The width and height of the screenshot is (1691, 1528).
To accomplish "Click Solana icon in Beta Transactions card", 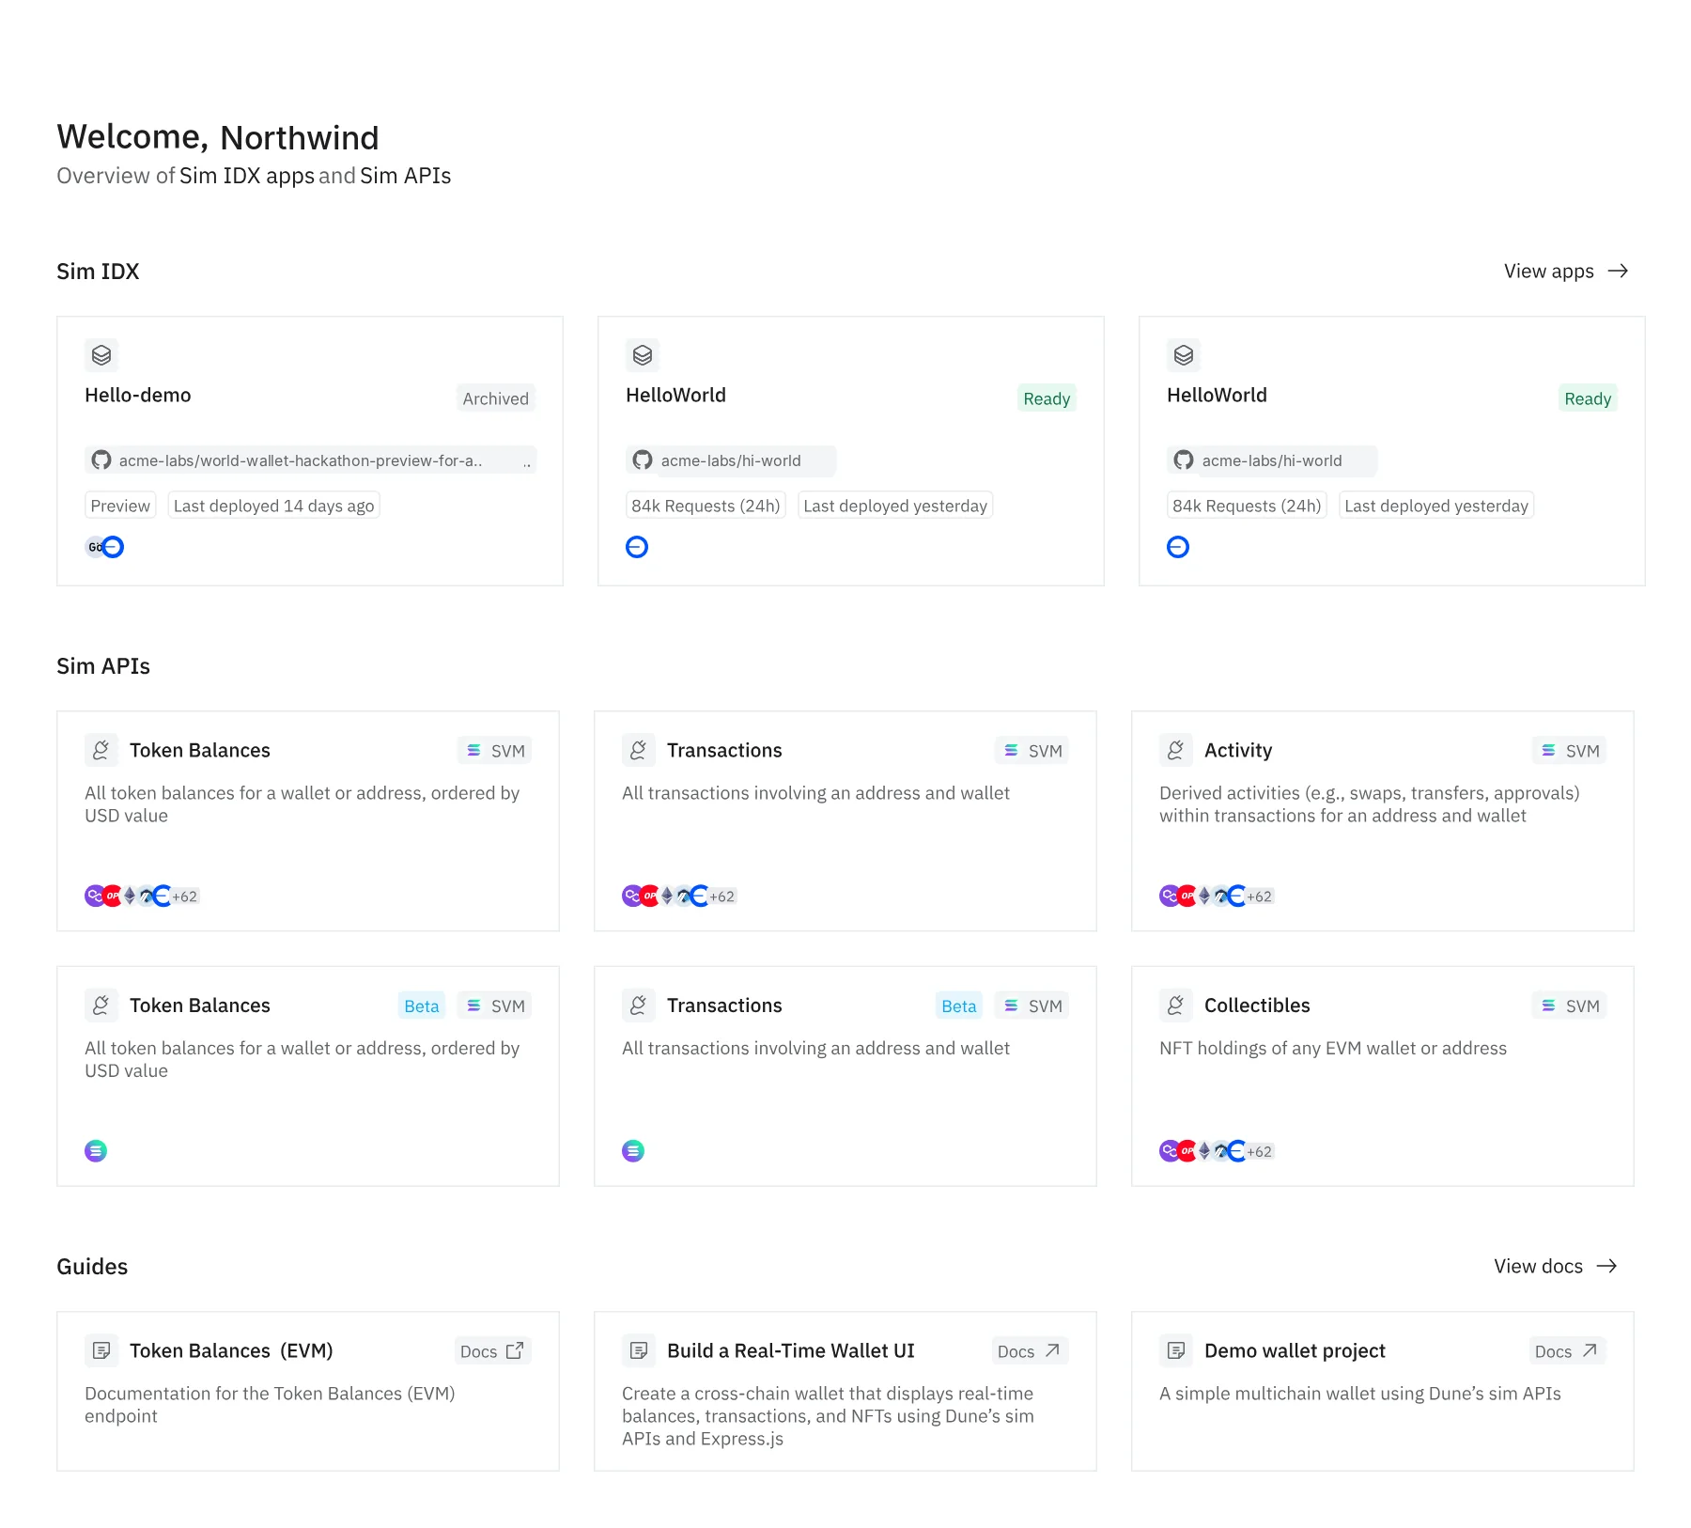I will (633, 1151).
